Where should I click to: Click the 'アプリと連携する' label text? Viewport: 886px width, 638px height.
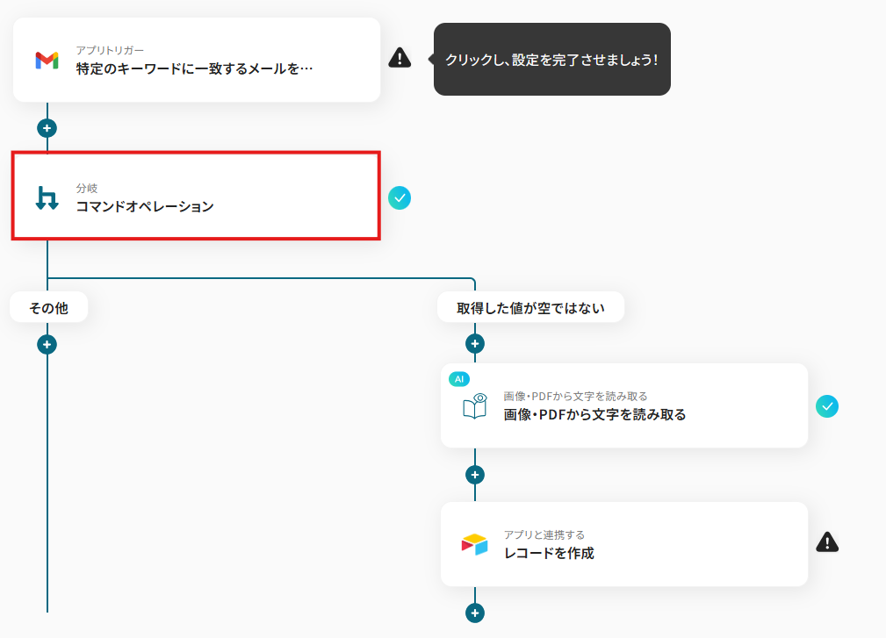click(544, 534)
